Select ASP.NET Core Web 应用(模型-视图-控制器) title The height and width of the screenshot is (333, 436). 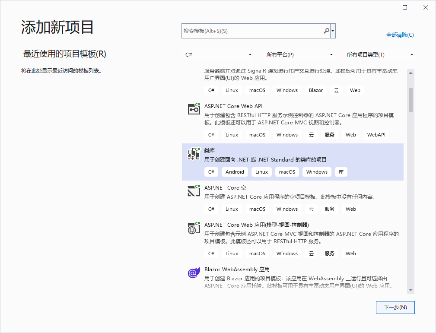click(256, 225)
